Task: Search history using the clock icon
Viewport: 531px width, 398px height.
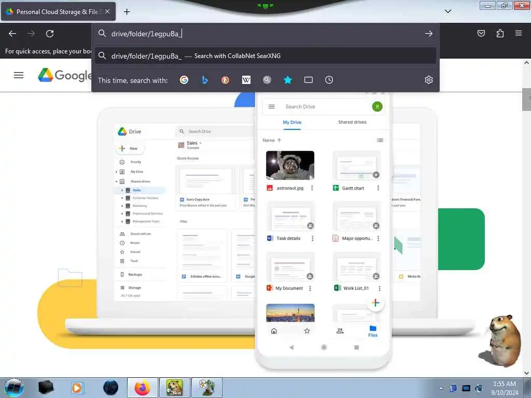Action: click(x=329, y=80)
